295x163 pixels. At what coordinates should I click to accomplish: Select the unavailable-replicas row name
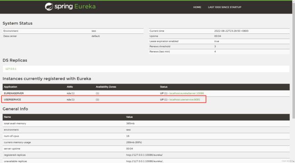coord(15,161)
